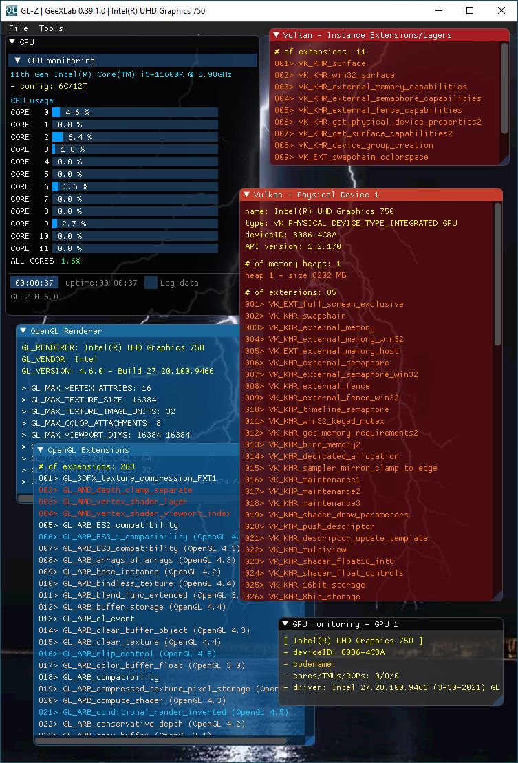The height and width of the screenshot is (763, 518).
Task: Click VK_KHR_timeline_semaphore entry
Action: pyautogui.click(x=316, y=409)
